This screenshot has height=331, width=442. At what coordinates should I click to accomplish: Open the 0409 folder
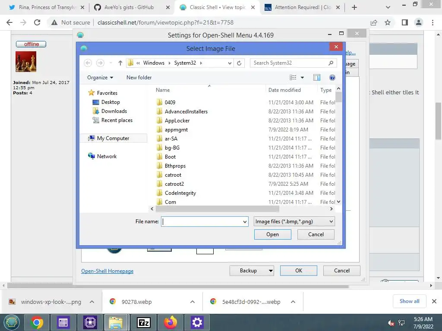[170, 103]
